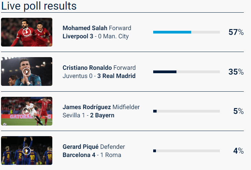The image size is (251, 170).
Task: Select the Gerard Piqué player name
Action: pyautogui.click(x=81, y=147)
